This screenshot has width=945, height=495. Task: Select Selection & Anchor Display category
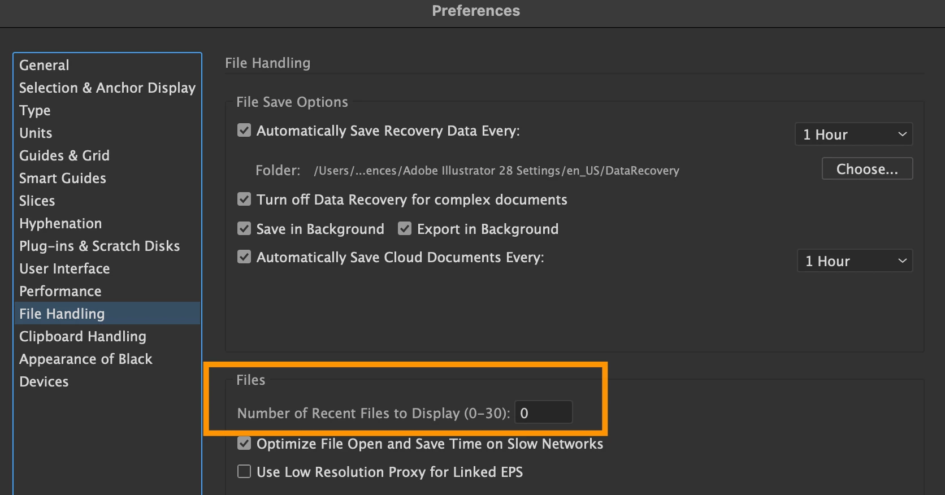point(107,88)
